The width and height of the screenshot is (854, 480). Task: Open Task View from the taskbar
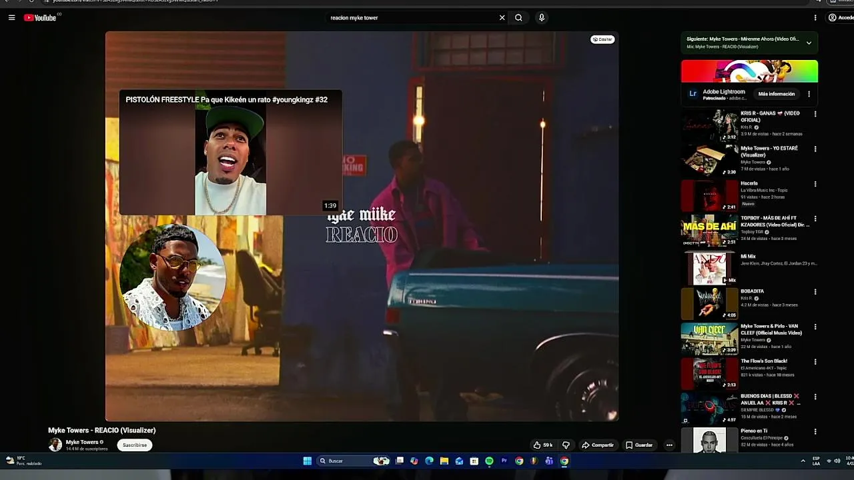coord(400,461)
